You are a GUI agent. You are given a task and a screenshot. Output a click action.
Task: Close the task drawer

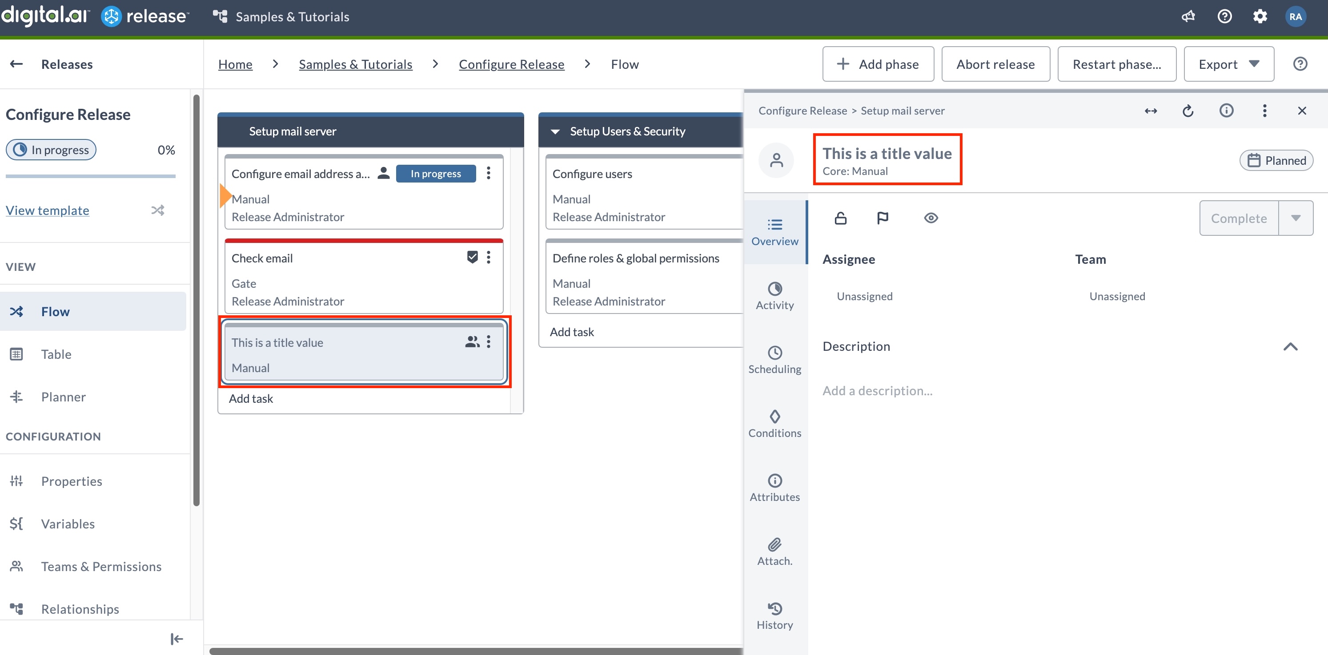point(1302,111)
